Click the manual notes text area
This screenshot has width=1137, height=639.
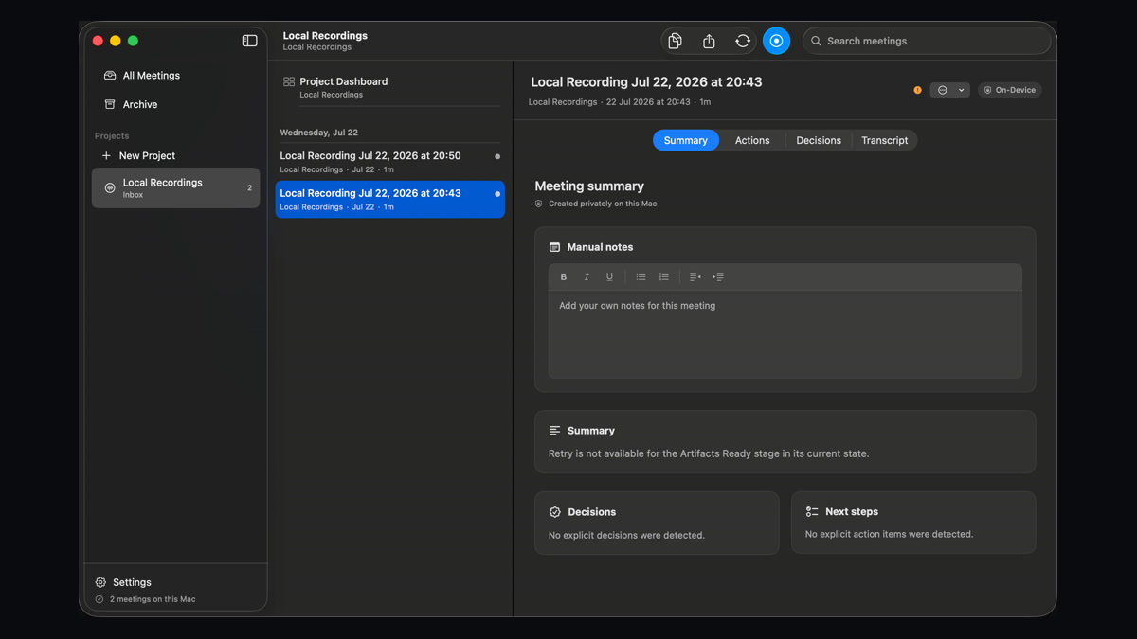click(785, 334)
